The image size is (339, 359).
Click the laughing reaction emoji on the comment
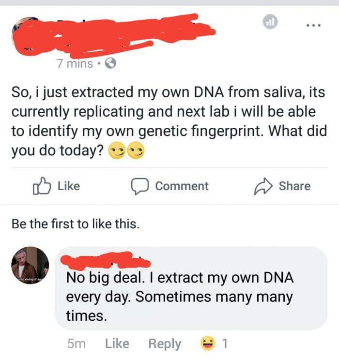pyautogui.click(x=207, y=344)
